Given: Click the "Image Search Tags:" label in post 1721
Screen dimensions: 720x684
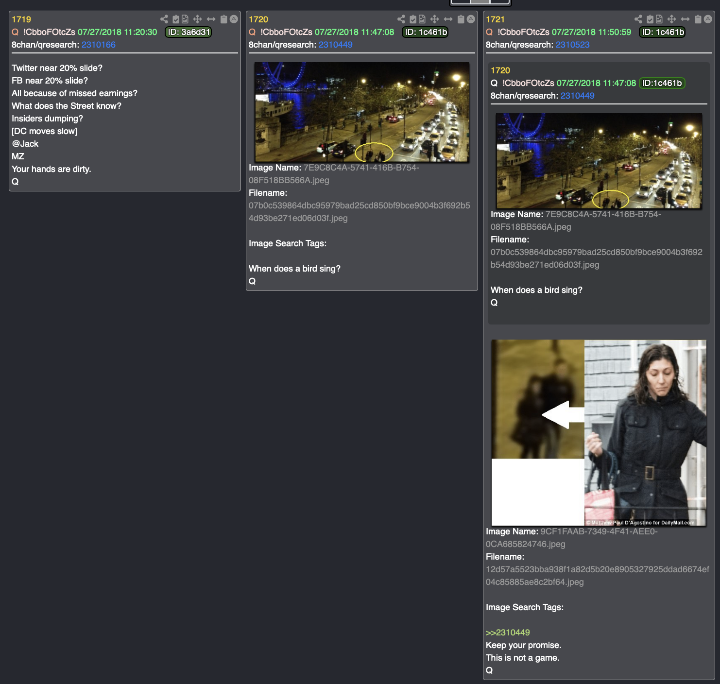Looking at the screenshot, I should click(525, 607).
